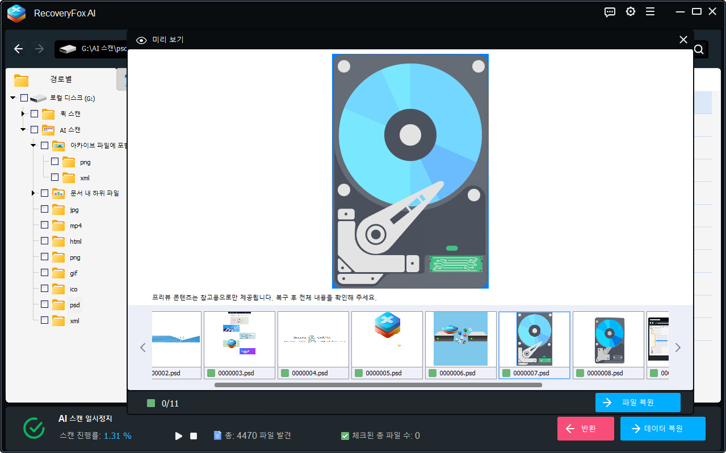Open the feedback chat icon
Viewport: 726px width, 453px height.
pyautogui.click(x=610, y=12)
